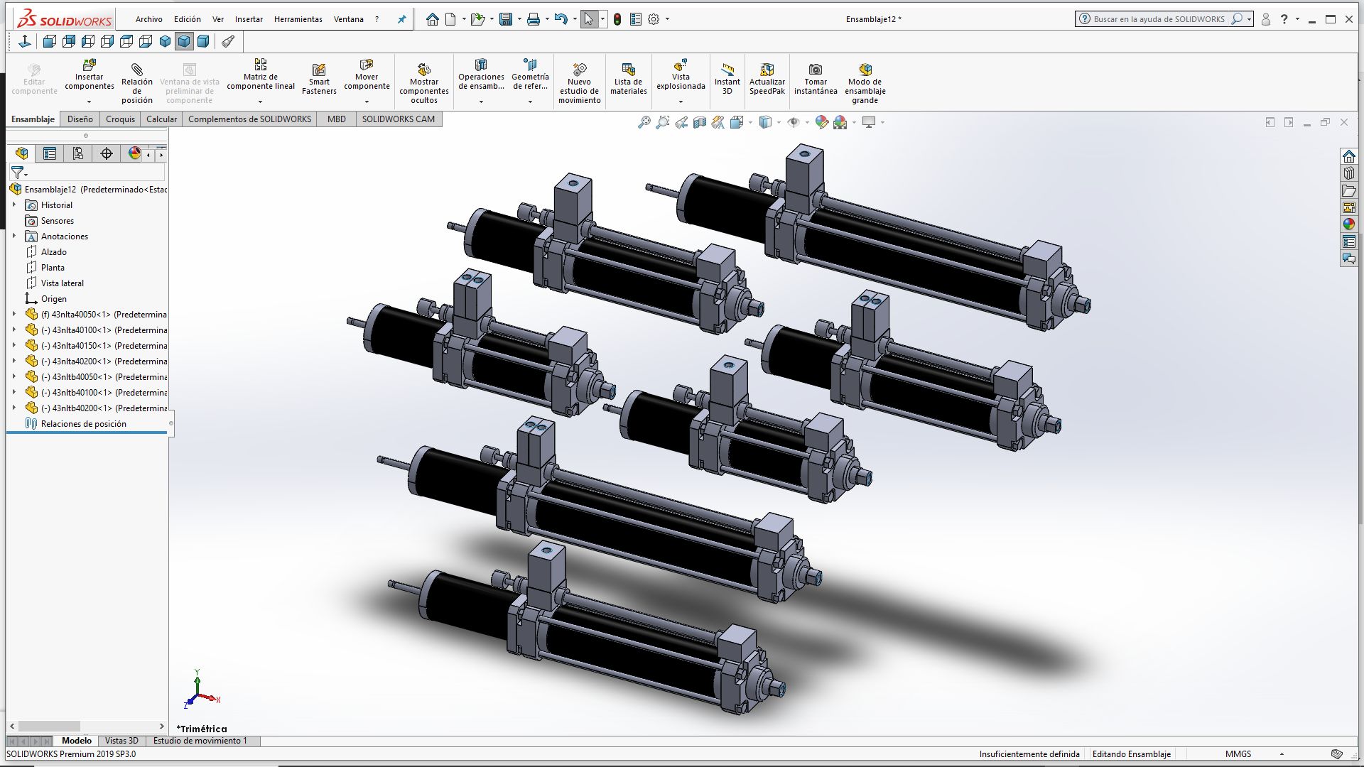This screenshot has width=1364, height=767.
Task: Click Actualizar SpeedPak
Action: (x=767, y=79)
